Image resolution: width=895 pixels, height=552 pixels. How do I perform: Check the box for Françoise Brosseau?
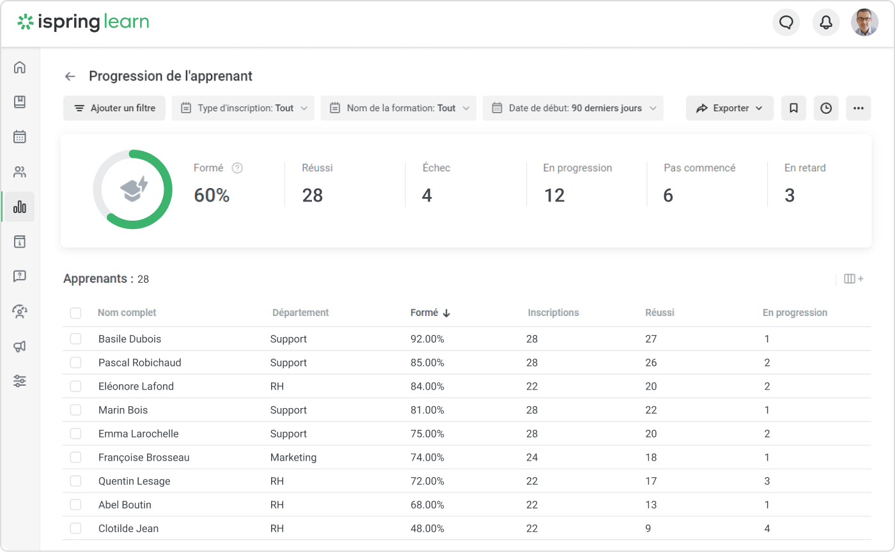pos(75,457)
